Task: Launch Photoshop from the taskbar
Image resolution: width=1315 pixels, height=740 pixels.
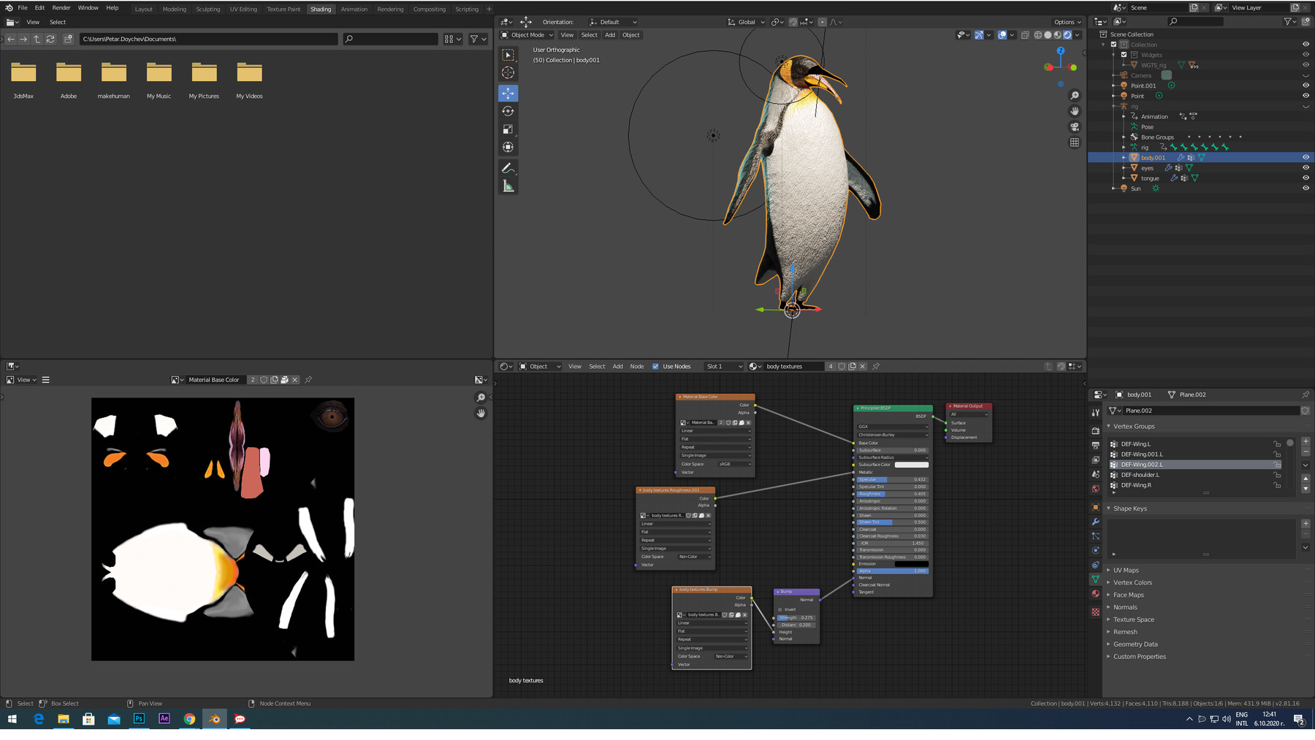Action: pos(139,719)
